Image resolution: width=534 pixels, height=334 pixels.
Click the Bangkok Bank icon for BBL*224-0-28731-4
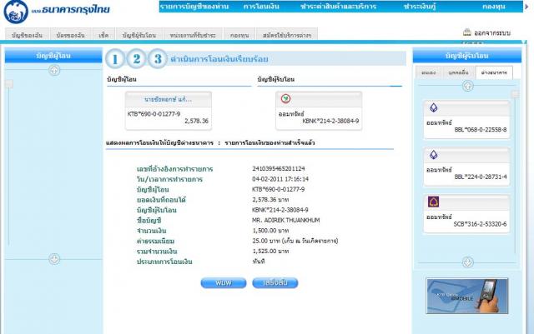point(433,155)
